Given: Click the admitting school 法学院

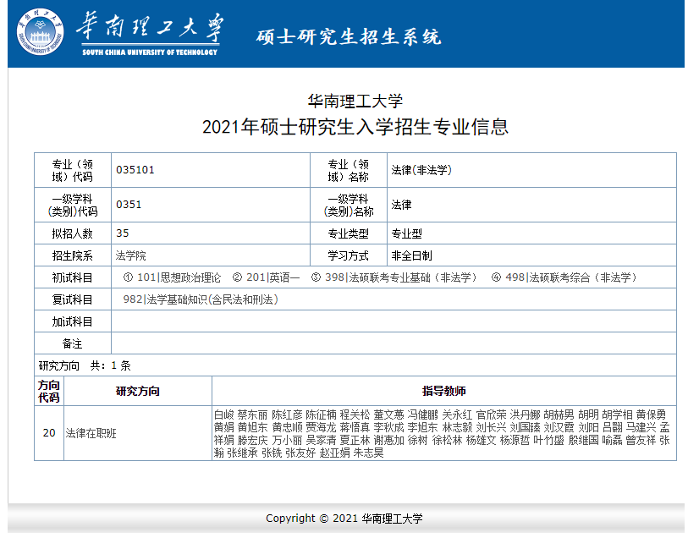Looking at the screenshot, I should [130, 255].
